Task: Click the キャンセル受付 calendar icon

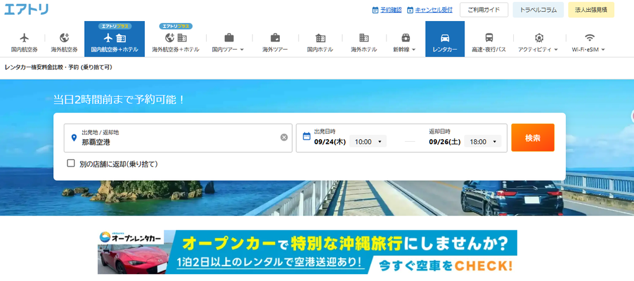Action: (410, 10)
